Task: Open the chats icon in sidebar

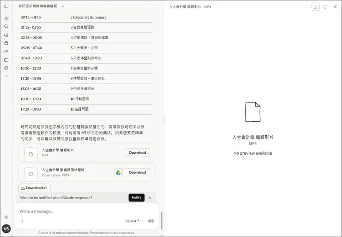Action: point(6,35)
